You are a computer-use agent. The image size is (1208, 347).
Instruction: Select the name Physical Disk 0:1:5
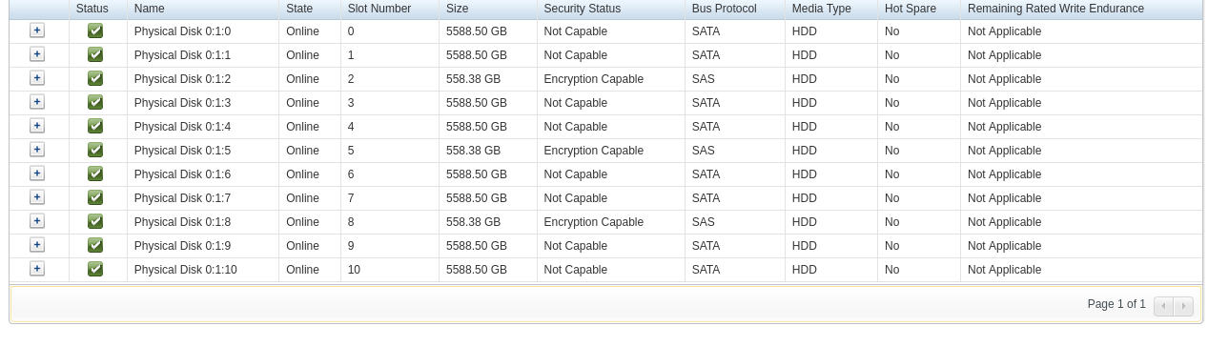click(x=182, y=151)
